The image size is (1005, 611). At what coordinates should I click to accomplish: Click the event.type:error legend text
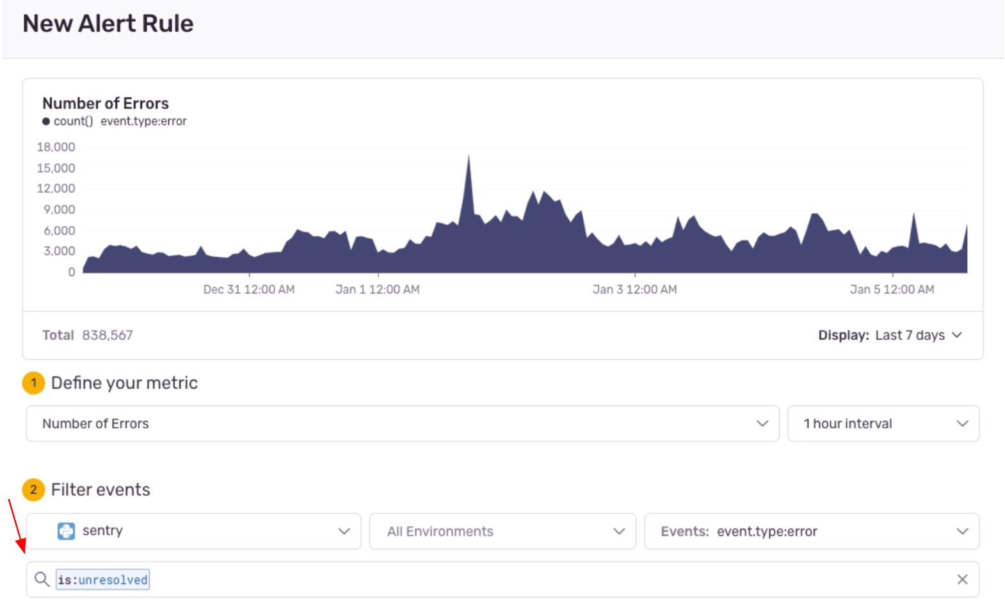click(x=143, y=122)
